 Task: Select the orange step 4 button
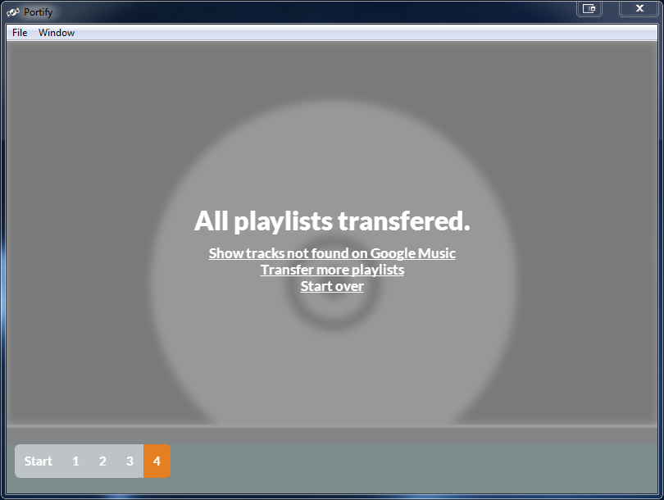(157, 461)
